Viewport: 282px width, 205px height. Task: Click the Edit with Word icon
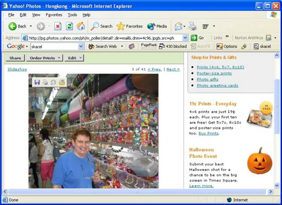pyautogui.click(x=205, y=26)
